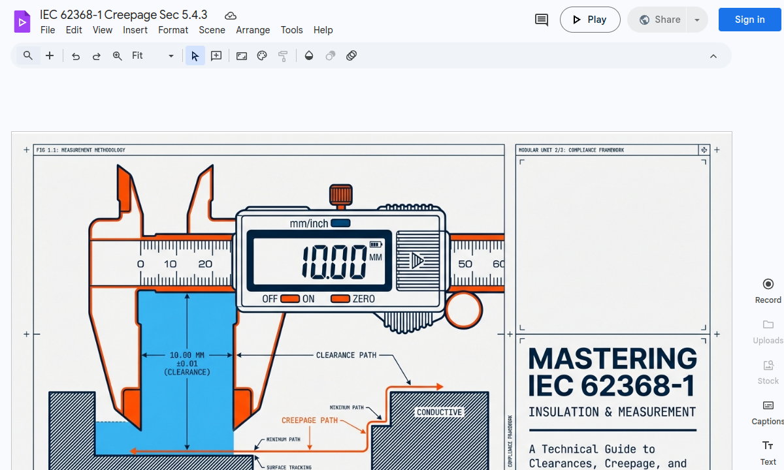Collapse the toolbar with the chevron
Screen dimensions: 784x470
[713, 56]
